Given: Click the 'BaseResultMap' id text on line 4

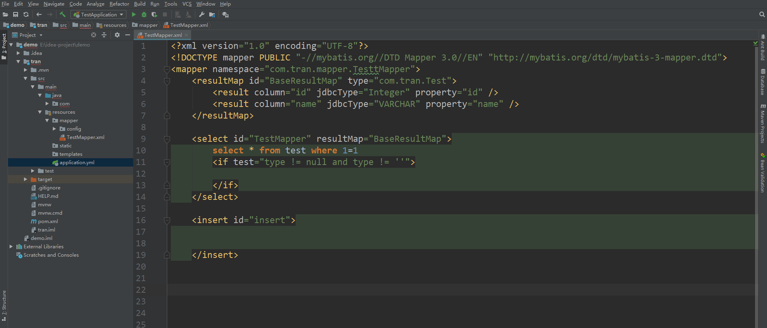Looking at the screenshot, I should coord(303,81).
